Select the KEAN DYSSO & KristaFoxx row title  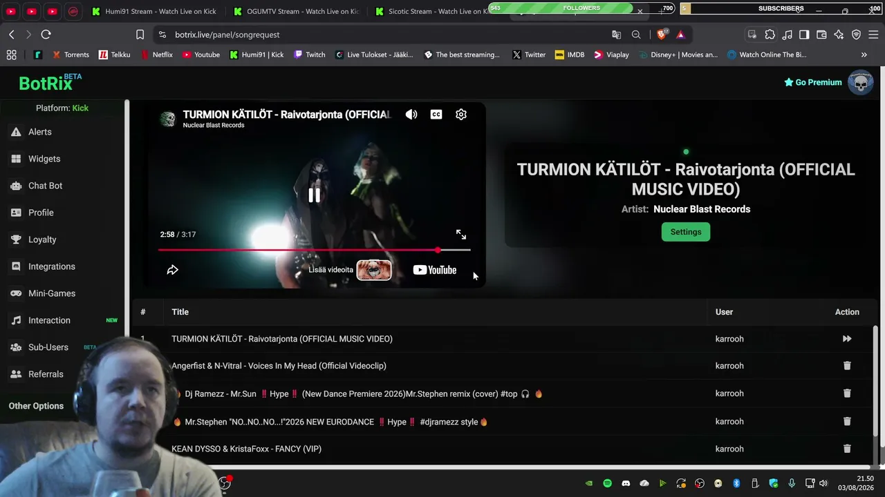tap(246, 449)
